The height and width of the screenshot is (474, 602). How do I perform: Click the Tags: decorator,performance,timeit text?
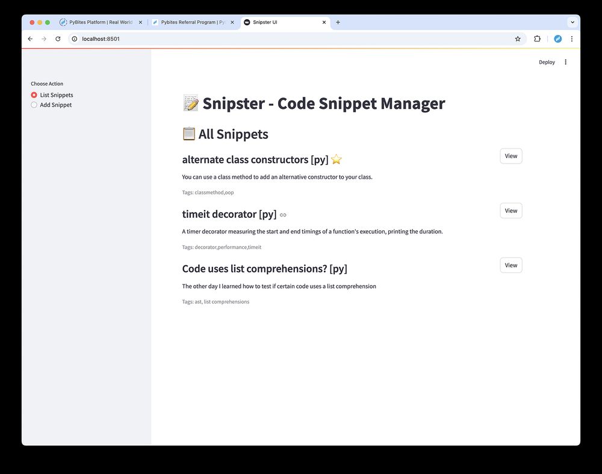tap(222, 247)
